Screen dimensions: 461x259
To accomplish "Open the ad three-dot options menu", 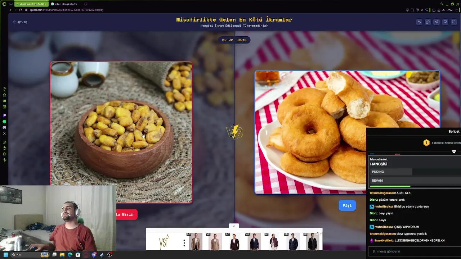I will tap(184, 243).
